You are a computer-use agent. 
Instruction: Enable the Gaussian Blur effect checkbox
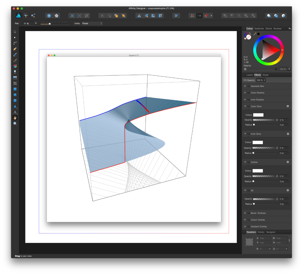(x=249, y=86)
